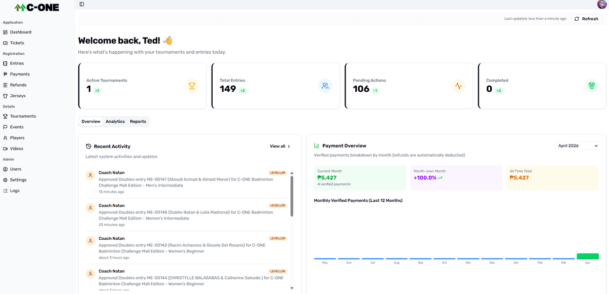Click the View all chevron arrow
609x294 pixels.
[289, 146]
